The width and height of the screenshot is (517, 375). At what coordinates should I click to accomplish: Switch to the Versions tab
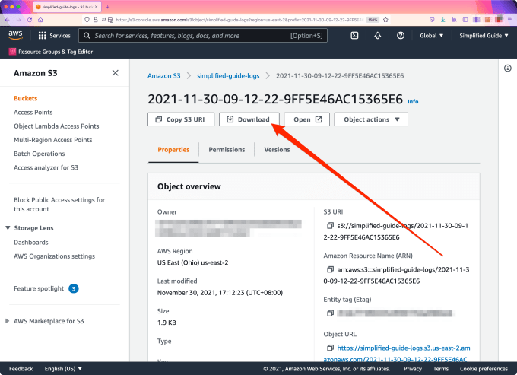pos(277,150)
